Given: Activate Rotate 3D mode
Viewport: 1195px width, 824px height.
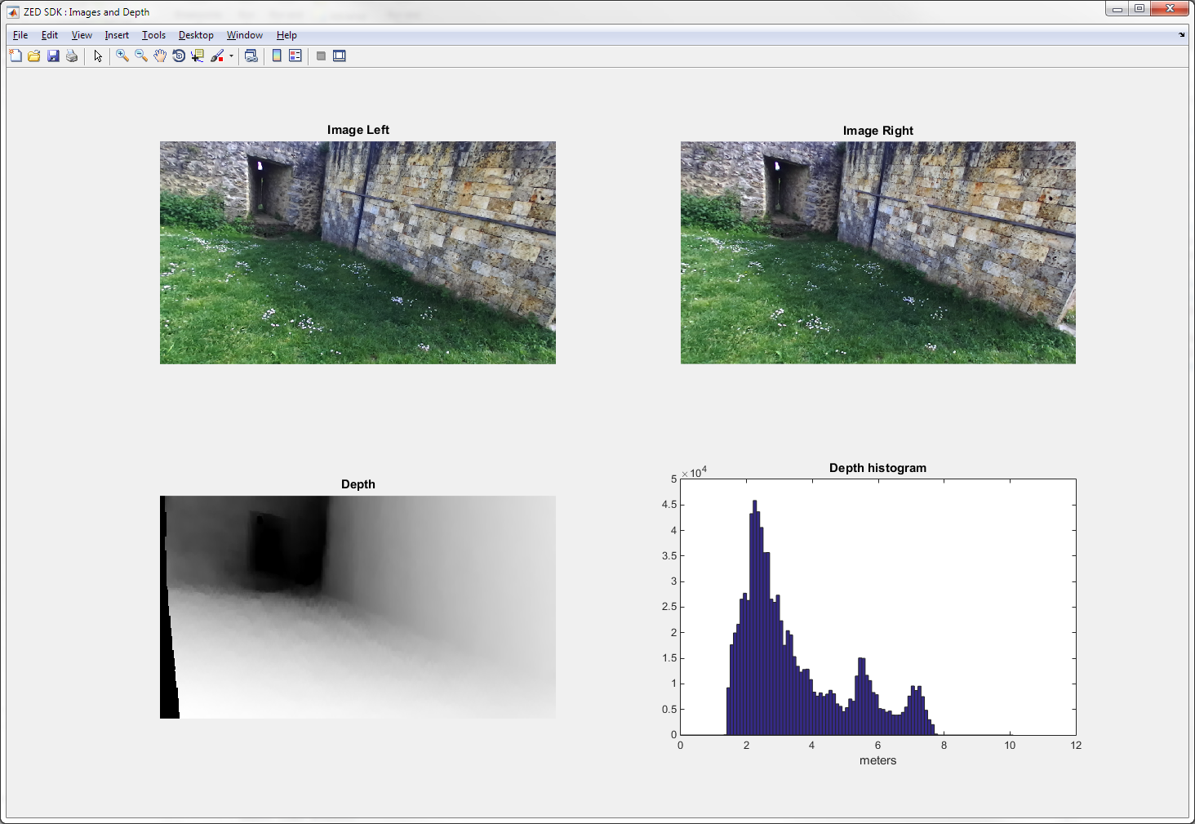Looking at the screenshot, I should [179, 56].
